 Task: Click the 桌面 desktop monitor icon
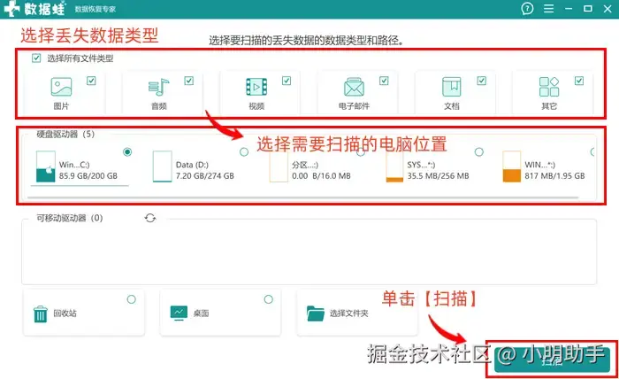[179, 313]
